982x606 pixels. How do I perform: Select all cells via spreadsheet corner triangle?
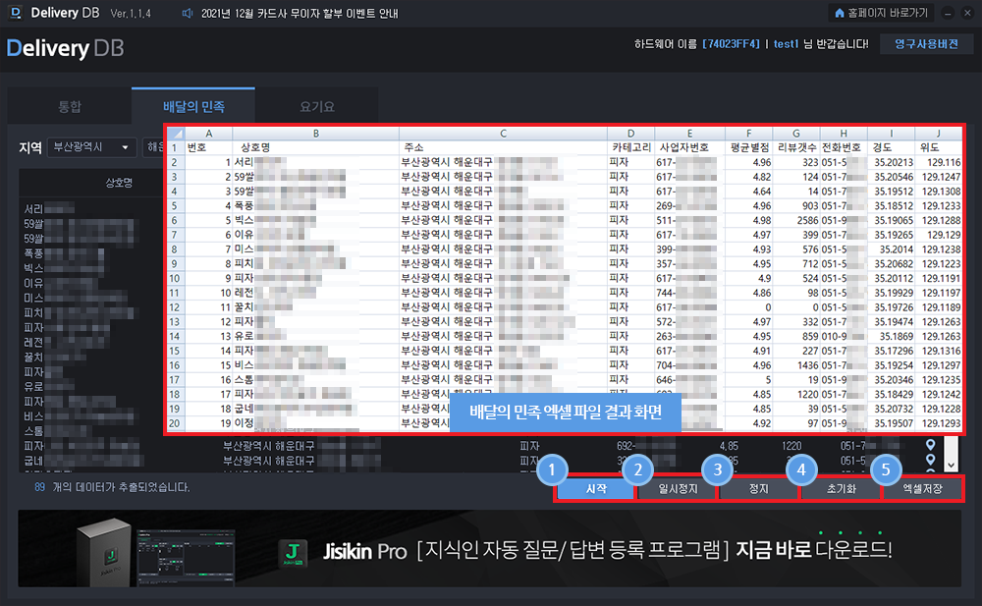(175, 134)
